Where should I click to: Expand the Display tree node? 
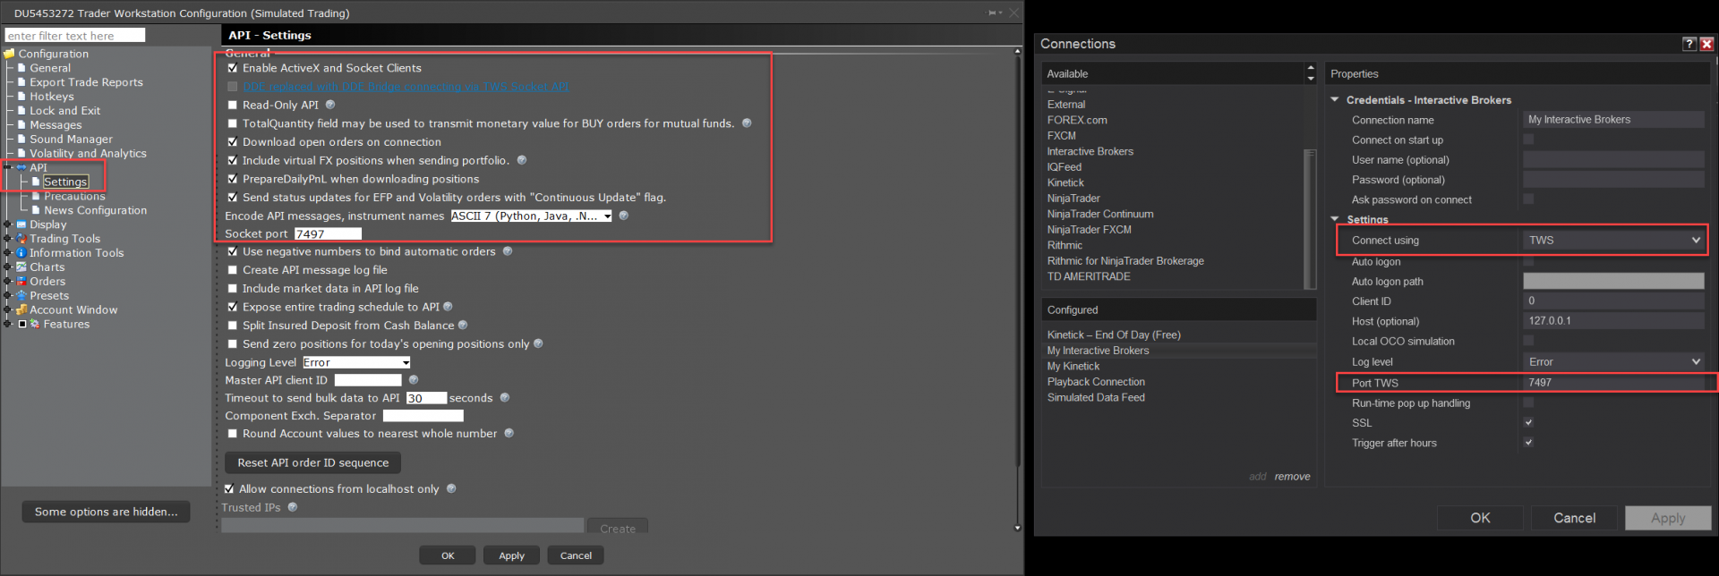[8, 224]
